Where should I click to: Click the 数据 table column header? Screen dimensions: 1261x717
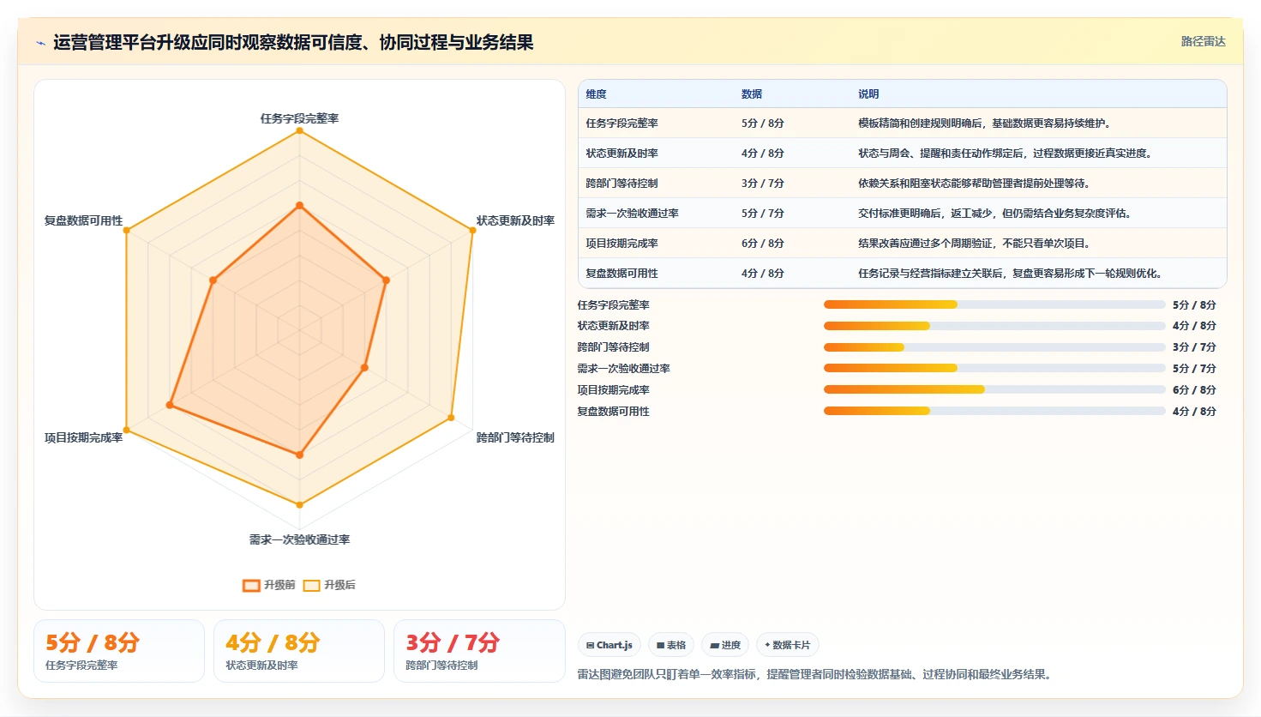(x=752, y=94)
